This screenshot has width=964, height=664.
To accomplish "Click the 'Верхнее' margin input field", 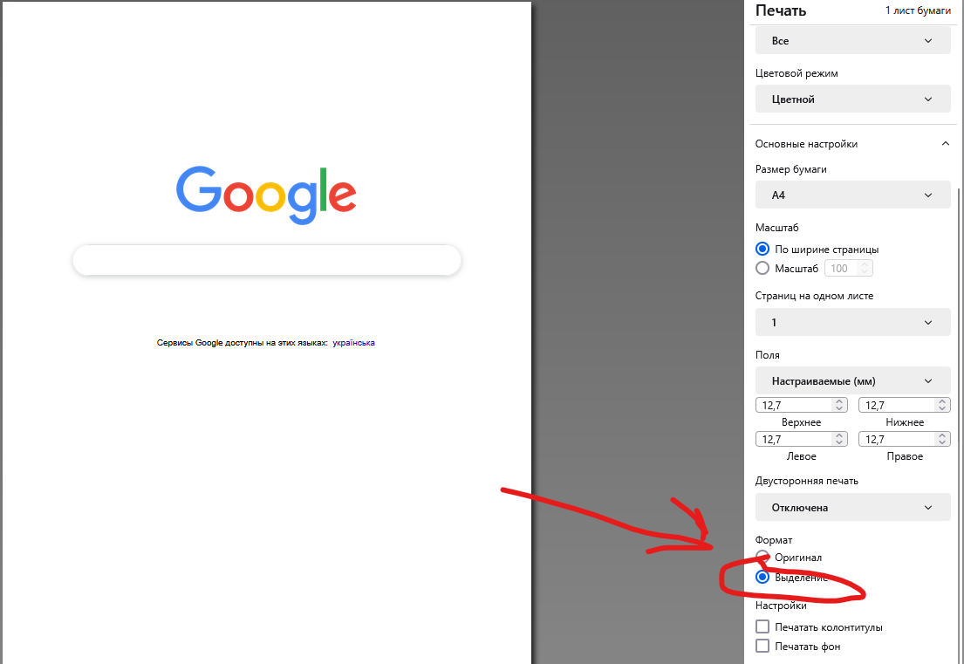I will 794,405.
